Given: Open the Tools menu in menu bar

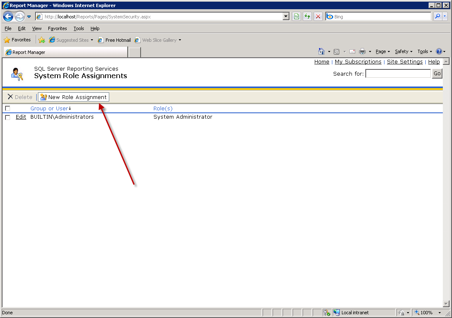Looking at the screenshot, I should [x=78, y=28].
